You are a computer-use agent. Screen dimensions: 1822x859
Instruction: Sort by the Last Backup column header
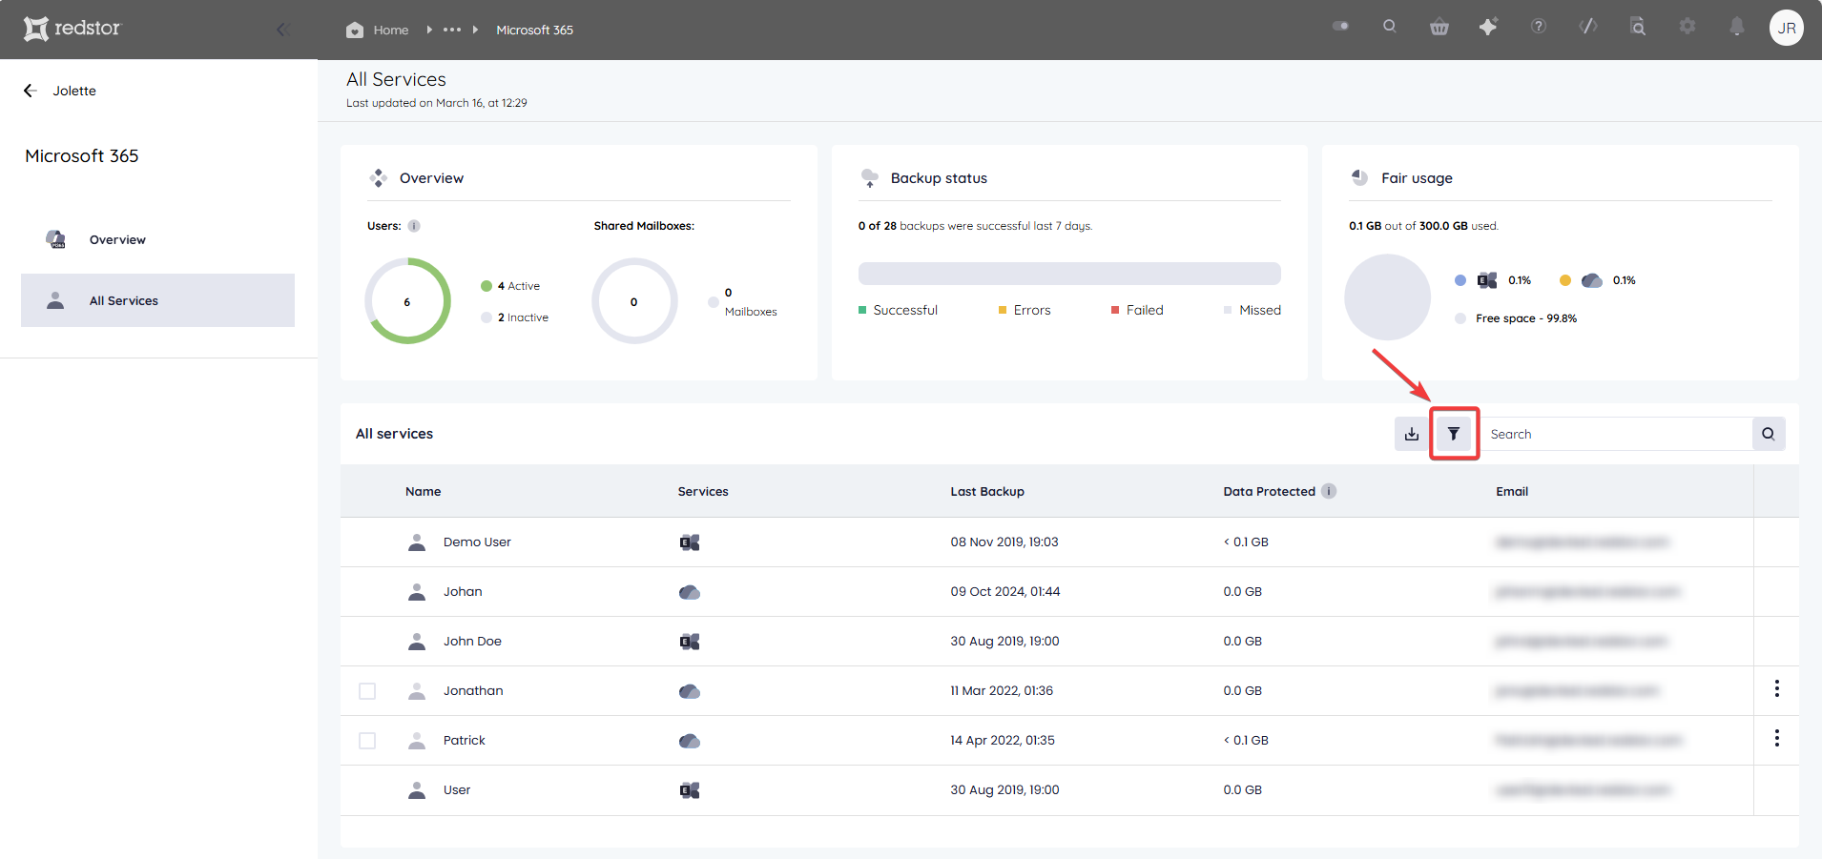point(987,491)
